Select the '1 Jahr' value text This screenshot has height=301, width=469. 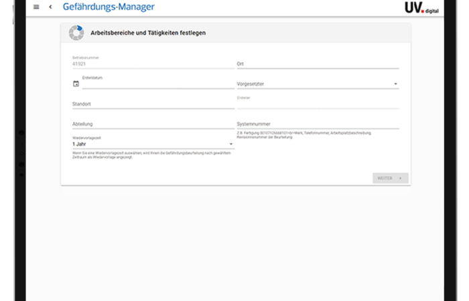79,144
